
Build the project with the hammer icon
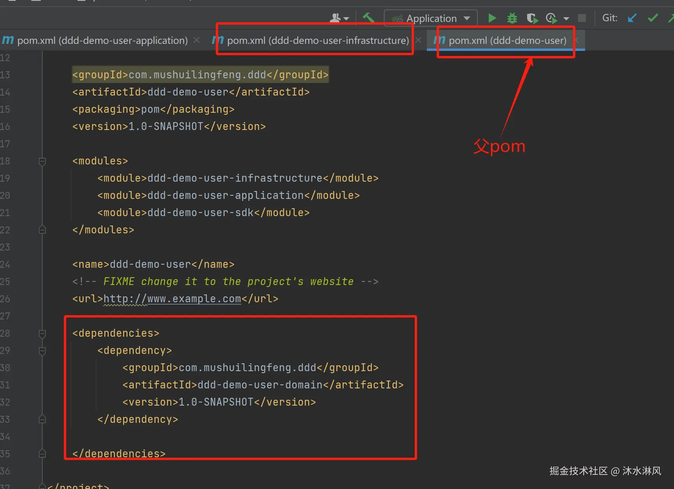click(x=369, y=18)
